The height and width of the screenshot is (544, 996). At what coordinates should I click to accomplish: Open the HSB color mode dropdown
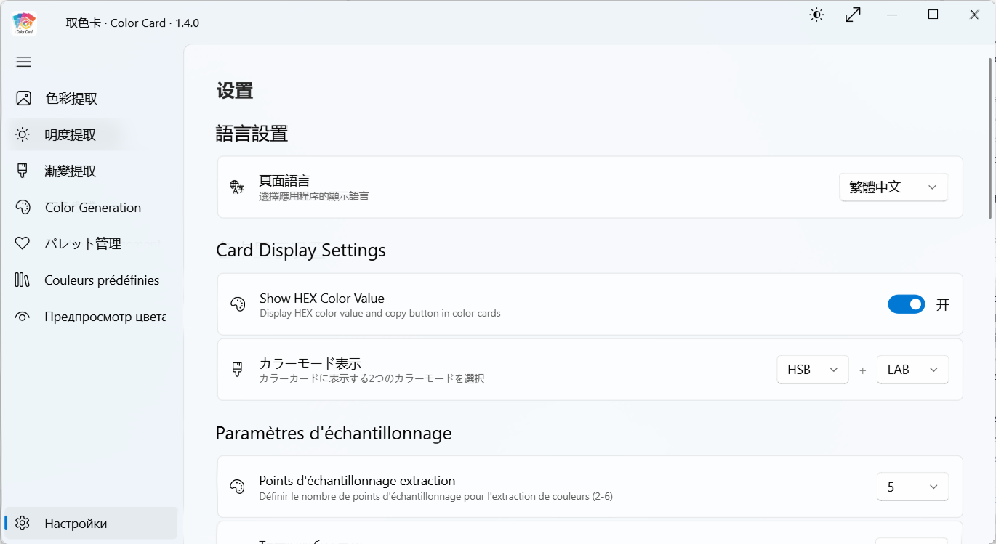pos(812,370)
